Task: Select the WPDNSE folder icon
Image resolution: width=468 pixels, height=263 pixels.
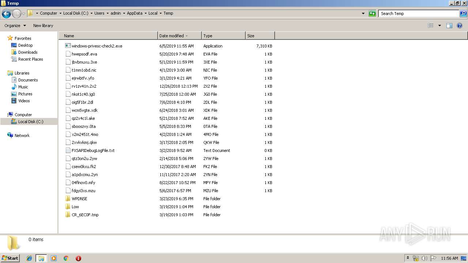Action: coord(68,199)
